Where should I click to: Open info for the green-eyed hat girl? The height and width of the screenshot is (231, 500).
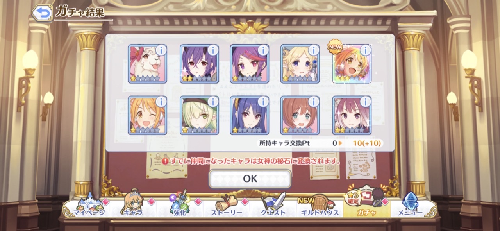tap(213, 102)
